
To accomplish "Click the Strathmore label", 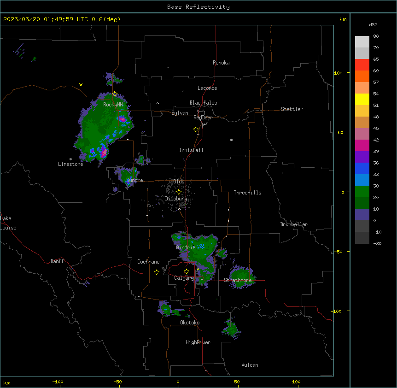I will click(x=238, y=280).
